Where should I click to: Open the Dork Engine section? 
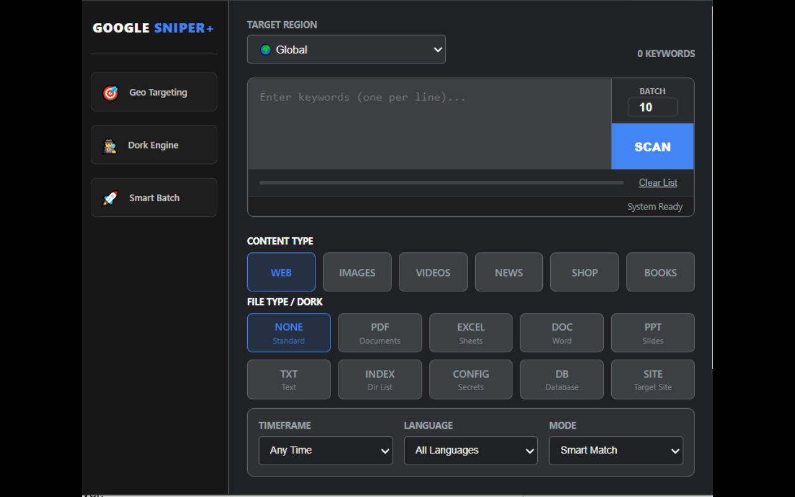[154, 145]
